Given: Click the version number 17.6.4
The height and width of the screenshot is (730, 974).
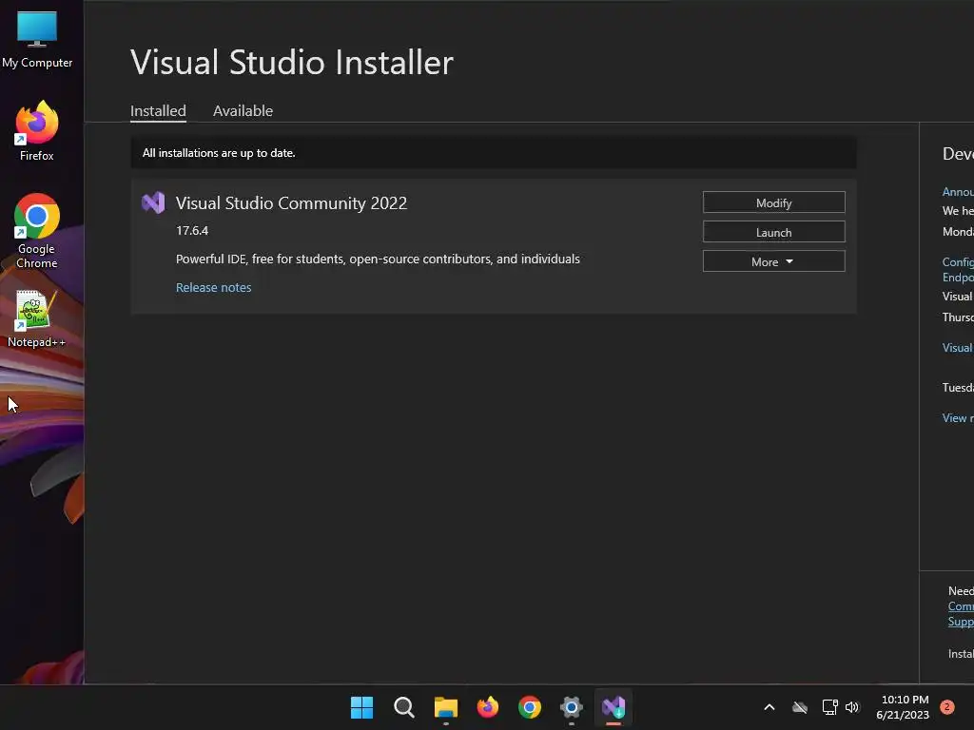Looking at the screenshot, I should (192, 230).
